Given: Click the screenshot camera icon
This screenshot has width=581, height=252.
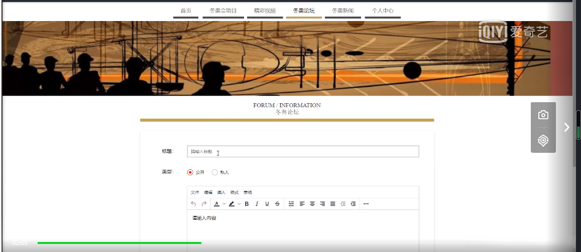Looking at the screenshot, I should (543, 115).
